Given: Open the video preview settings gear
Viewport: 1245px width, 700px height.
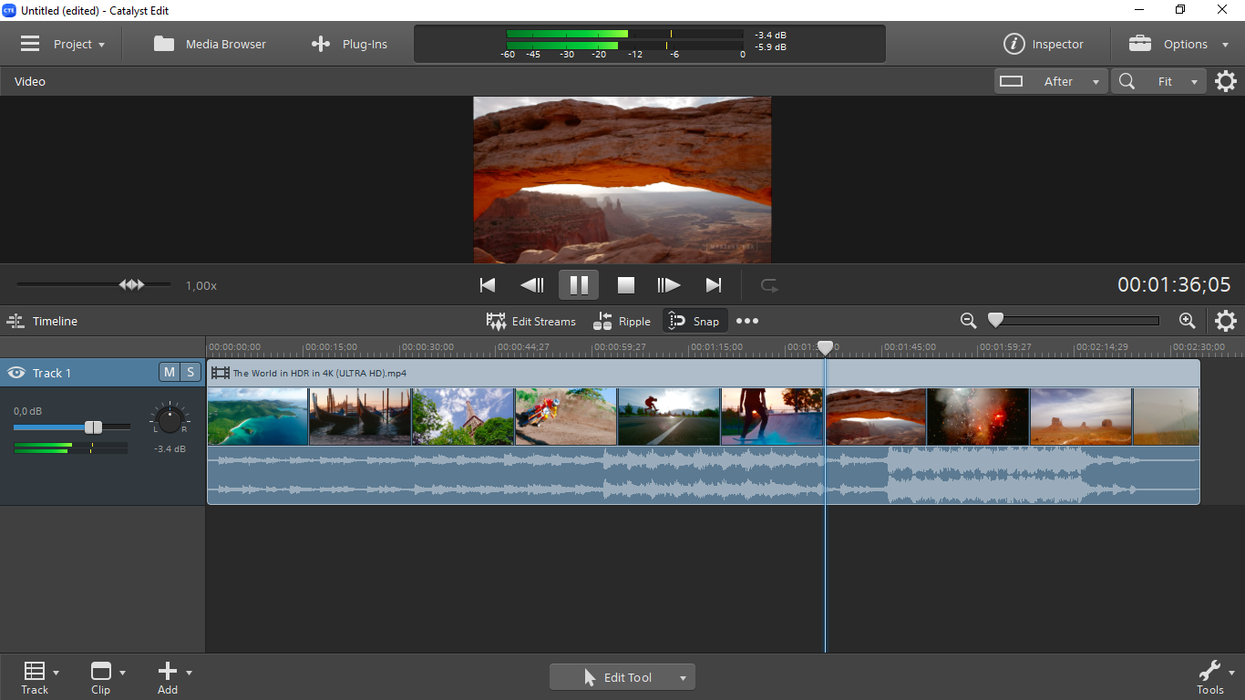Looking at the screenshot, I should pos(1226,81).
